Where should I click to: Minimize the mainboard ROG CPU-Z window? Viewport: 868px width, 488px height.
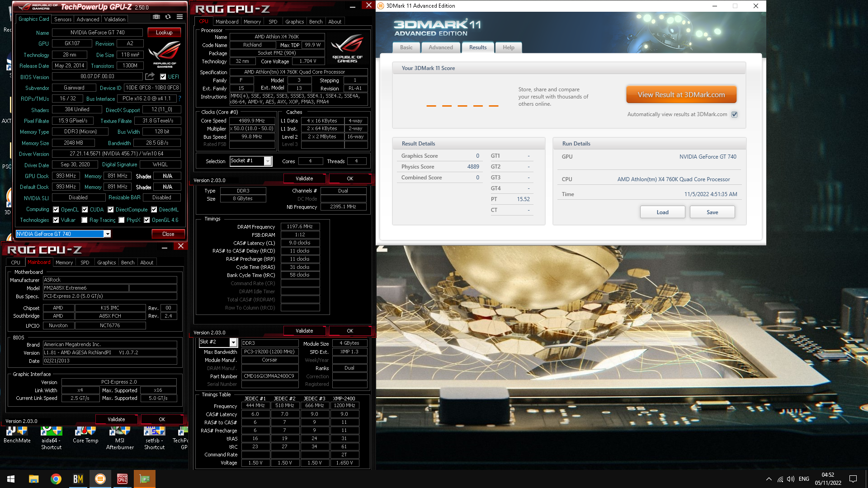165,247
